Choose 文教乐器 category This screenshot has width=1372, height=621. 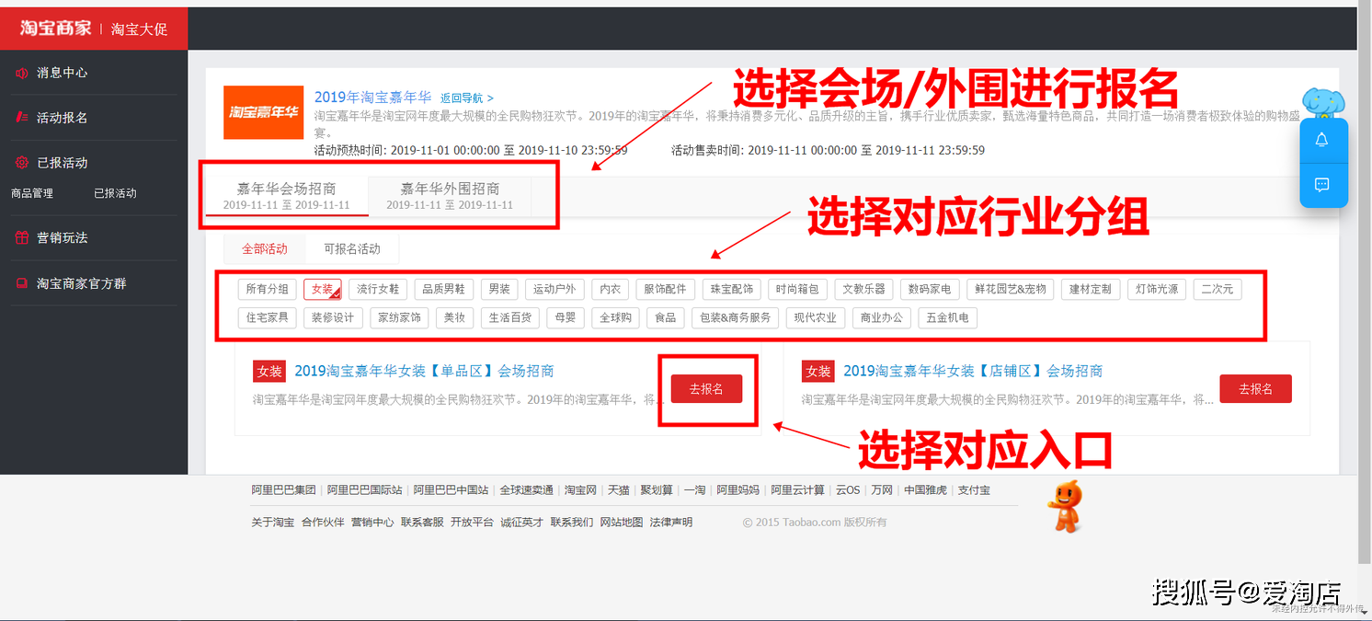pos(864,289)
